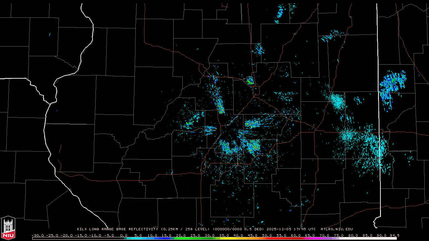Click the elongated north-south echo streak near center
Image resolution: width=429 pixels, height=241 pixels.
(220, 104)
